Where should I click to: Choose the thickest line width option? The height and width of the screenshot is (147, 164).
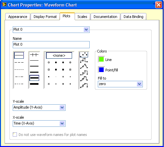tap(34, 84)
